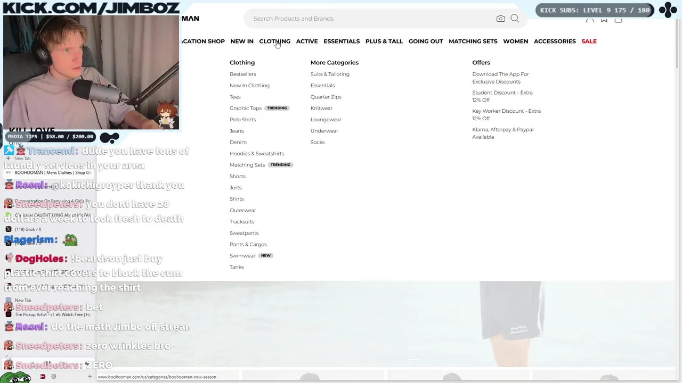Open the CLOTHING menu
Image resolution: width=682 pixels, height=383 pixels.
[x=274, y=41]
